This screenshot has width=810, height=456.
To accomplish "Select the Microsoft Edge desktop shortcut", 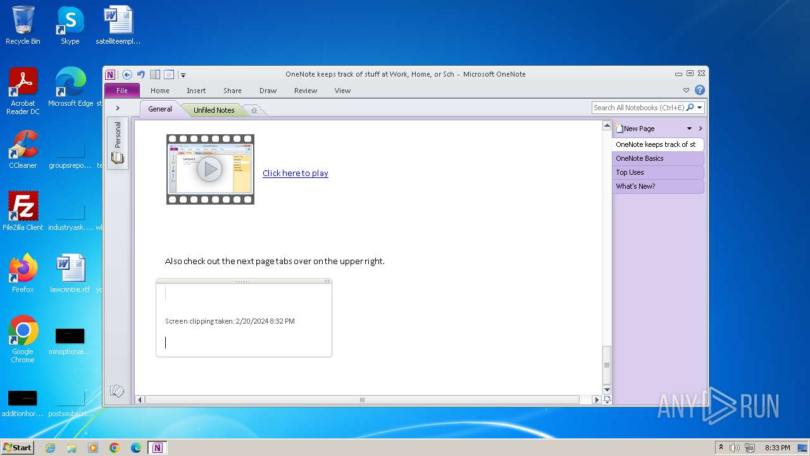I will point(70,87).
